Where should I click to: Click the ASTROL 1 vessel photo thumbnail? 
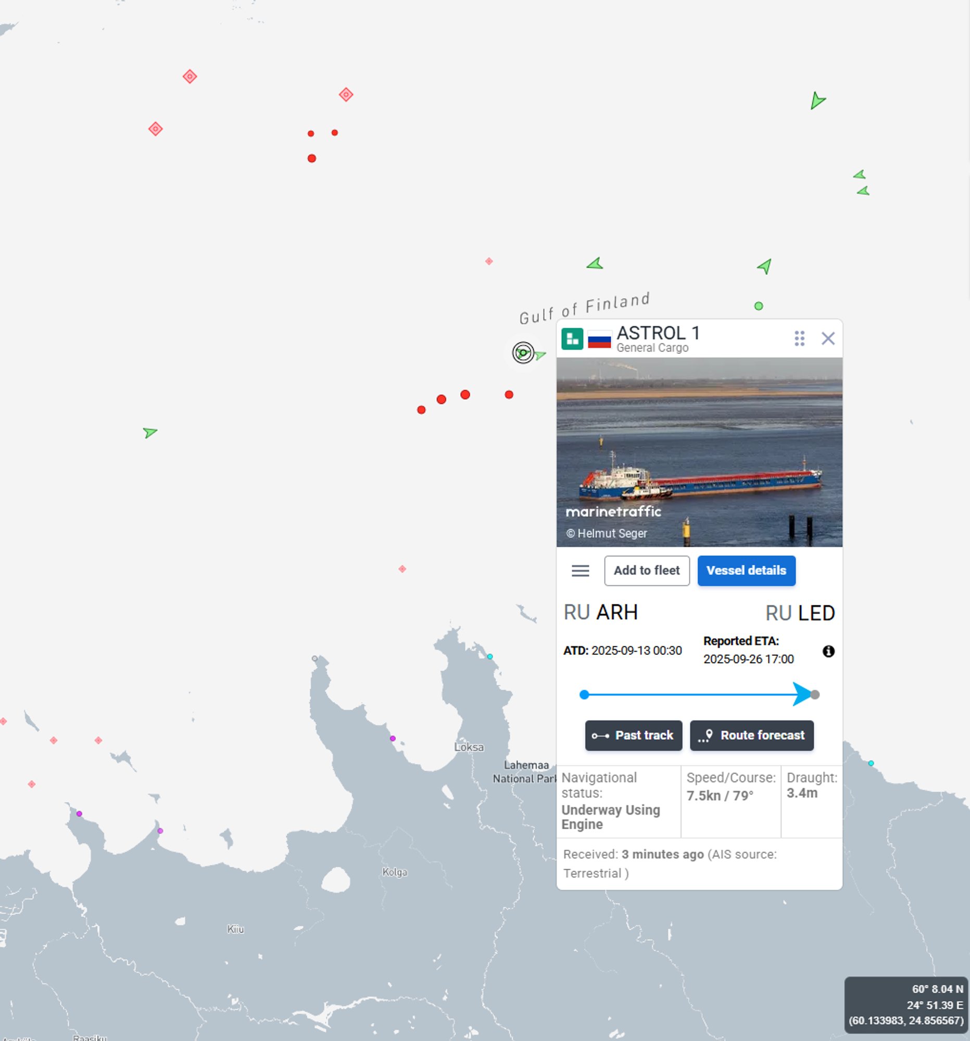(699, 452)
